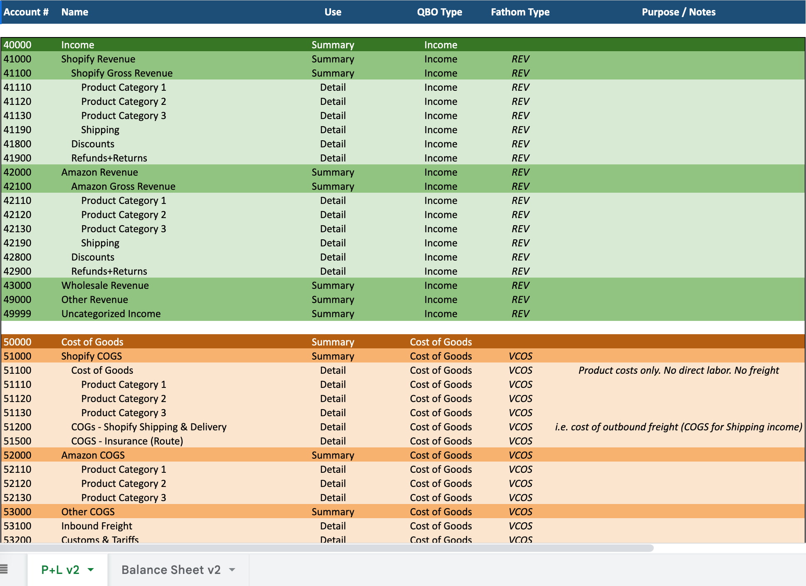Click the Inbound Freight name cell
This screenshot has width=806, height=586.
point(96,526)
